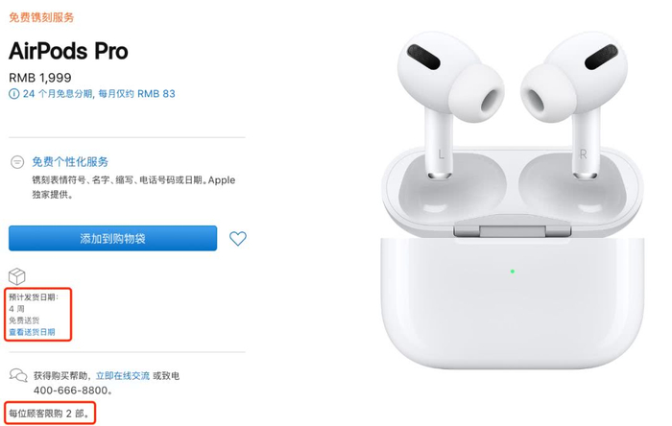Image resolution: width=672 pixels, height=426 pixels.
Task: Click the engraving circle icon
Action: pyautogui.click(x=17, y=162)
